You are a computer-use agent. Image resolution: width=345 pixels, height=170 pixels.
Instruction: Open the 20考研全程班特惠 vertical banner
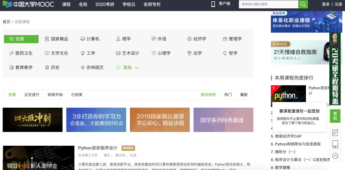tap(335, 69)
